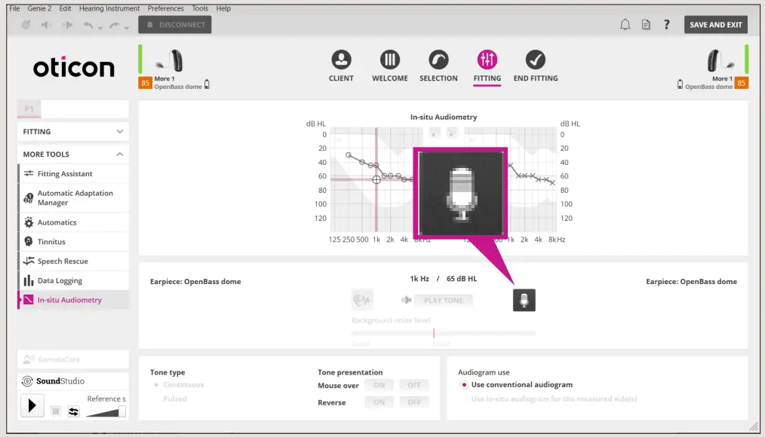Click the detect instruments toolbar icon
This screenshot has width=765, height=437.
[x=26, y=24]
